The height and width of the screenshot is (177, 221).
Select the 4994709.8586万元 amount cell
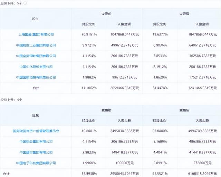click(203, 131)
